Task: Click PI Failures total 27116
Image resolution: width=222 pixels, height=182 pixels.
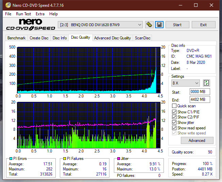Action: click(x=101, y=174)
